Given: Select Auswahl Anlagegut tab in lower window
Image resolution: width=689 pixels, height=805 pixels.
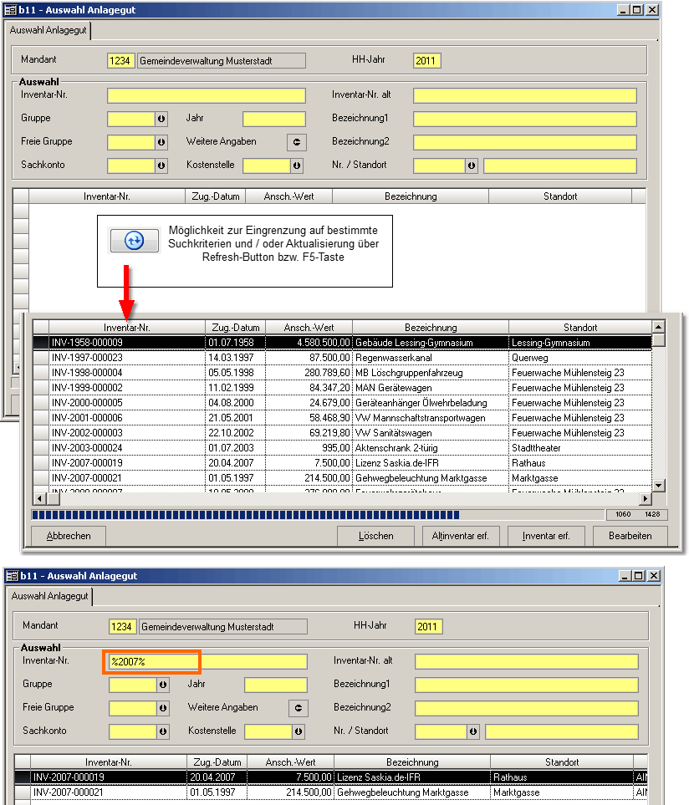Looking at the screenshot, I should tap(50, 597).
